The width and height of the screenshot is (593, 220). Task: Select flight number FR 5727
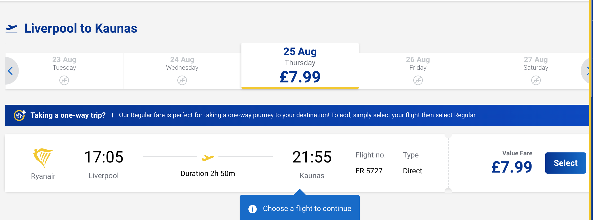(x=369, y=171)
